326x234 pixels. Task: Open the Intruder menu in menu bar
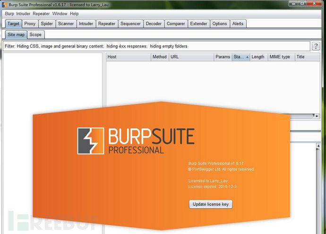tap(23, 14)
